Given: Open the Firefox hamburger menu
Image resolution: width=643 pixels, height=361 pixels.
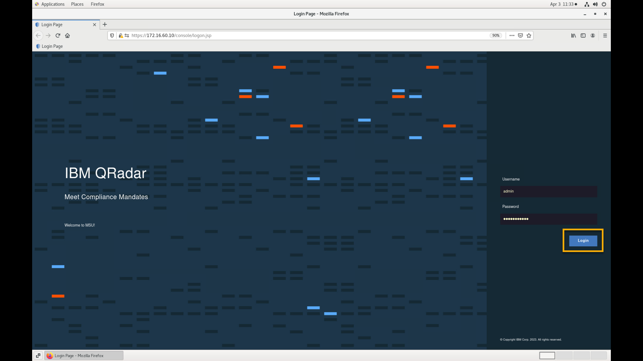Looking at the screenshot, I should click(605, 35).
